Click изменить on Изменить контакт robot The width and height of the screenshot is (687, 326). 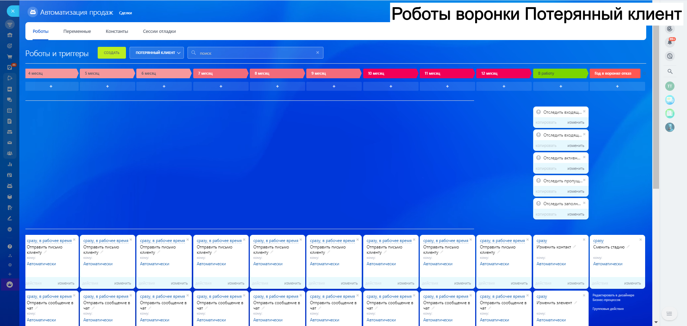pos(576,283)
